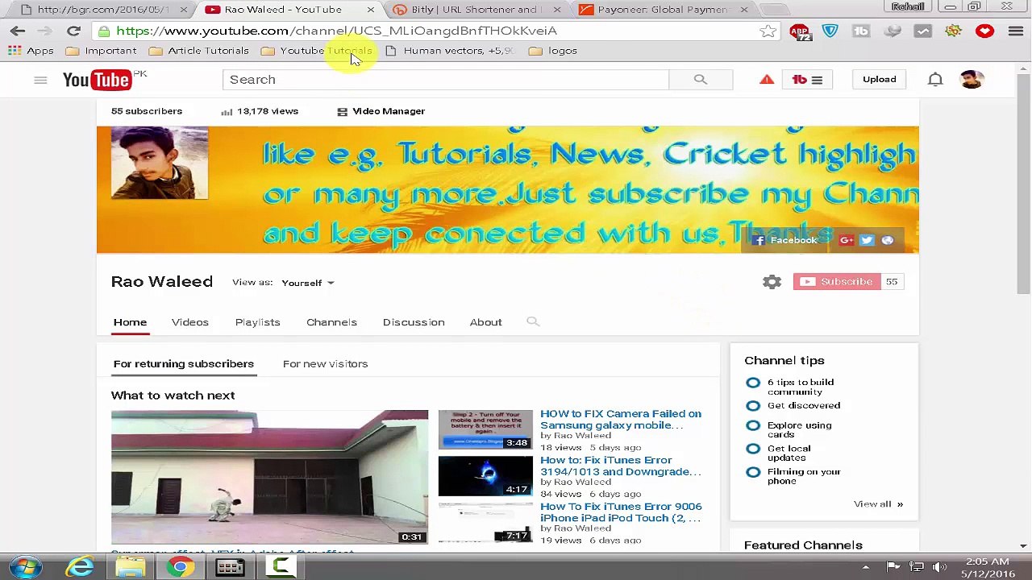Viewport: 1032px width, 580px height.
Task: Open the channel settings gear
Action: tap(772, 282)
